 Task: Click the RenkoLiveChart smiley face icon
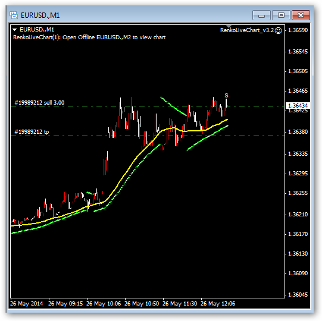279,30
